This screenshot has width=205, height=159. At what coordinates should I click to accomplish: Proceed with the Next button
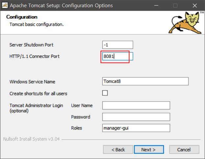pos(149,149)
